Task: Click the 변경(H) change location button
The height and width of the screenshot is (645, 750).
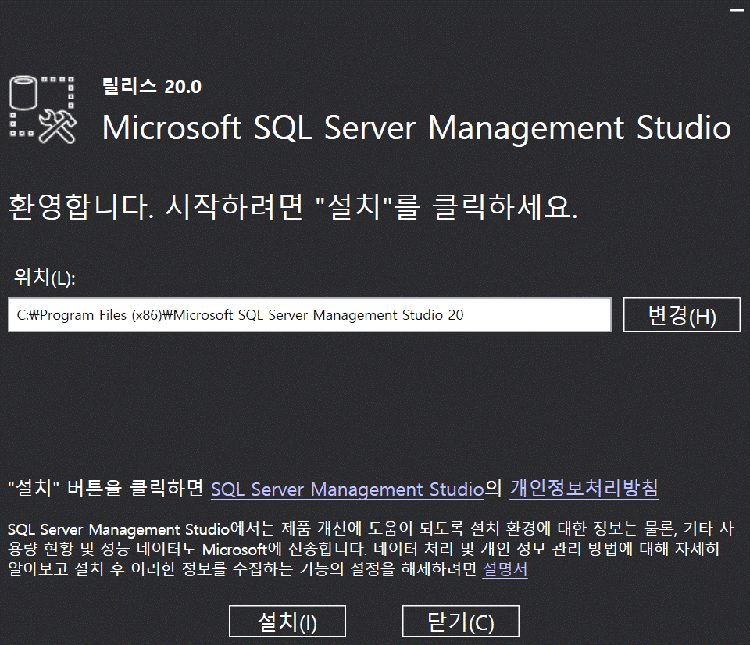Action: click(681, 315)
